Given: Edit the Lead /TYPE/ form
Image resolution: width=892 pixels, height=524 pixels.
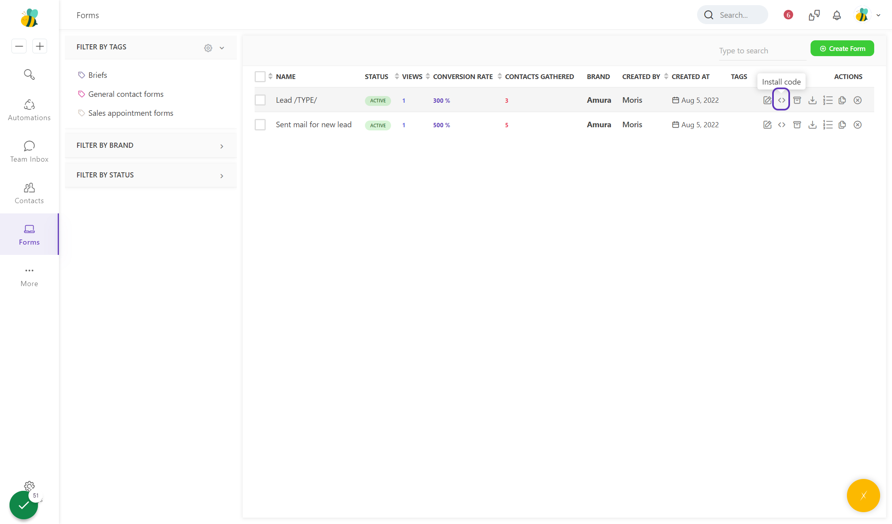Looking at the screenshot, I should 767,100.
